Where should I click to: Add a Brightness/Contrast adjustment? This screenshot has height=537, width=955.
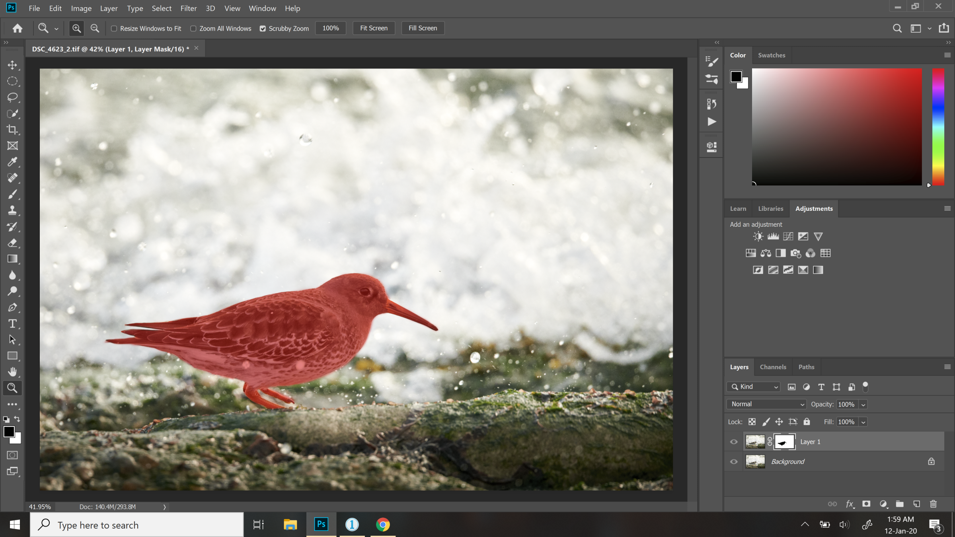coord(758,237)
